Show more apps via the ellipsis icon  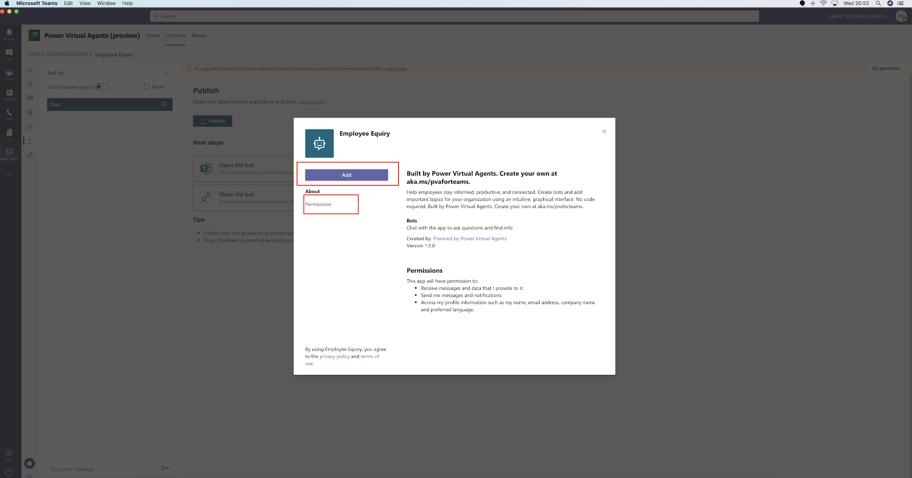click(9, 175)
